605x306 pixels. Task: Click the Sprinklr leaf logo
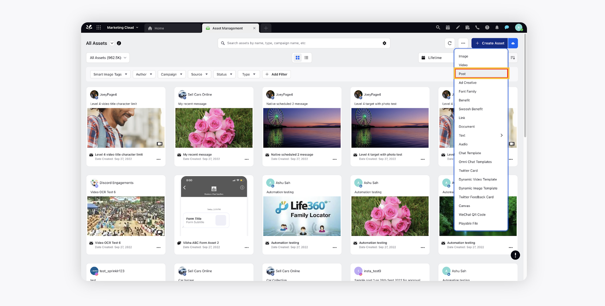tap(89, 28)
